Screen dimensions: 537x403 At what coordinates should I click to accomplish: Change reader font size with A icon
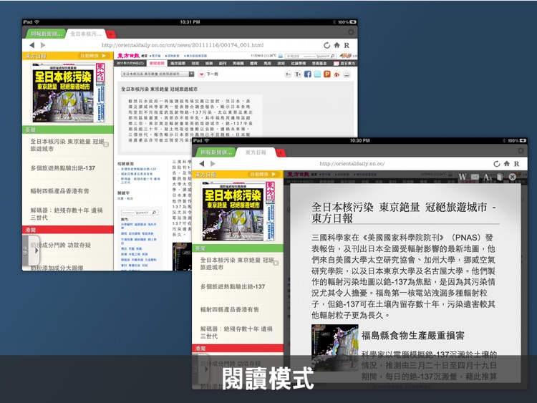point(487,177)
